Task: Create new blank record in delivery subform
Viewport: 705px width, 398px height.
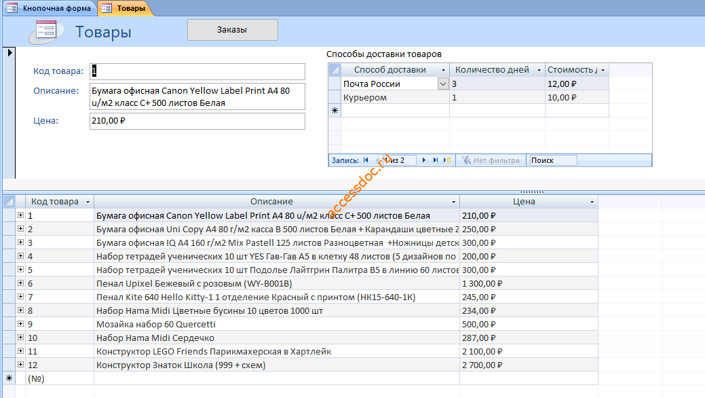Action: (447, 160)
